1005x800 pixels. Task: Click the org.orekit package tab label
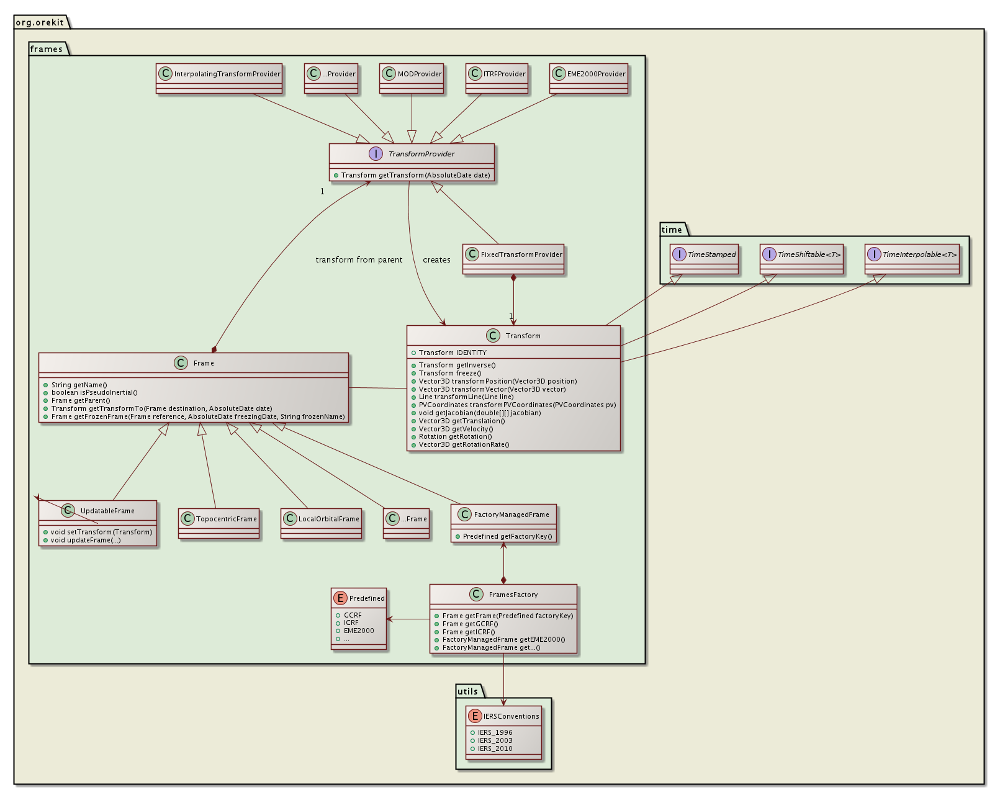(40, 22)
